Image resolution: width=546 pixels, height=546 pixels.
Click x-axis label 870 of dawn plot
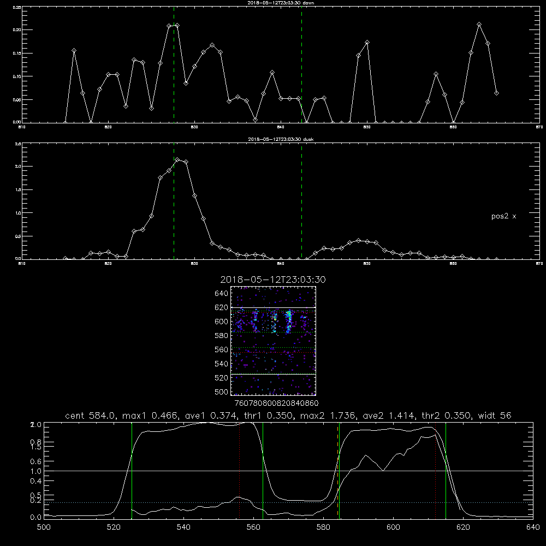[x=539, y=127]
